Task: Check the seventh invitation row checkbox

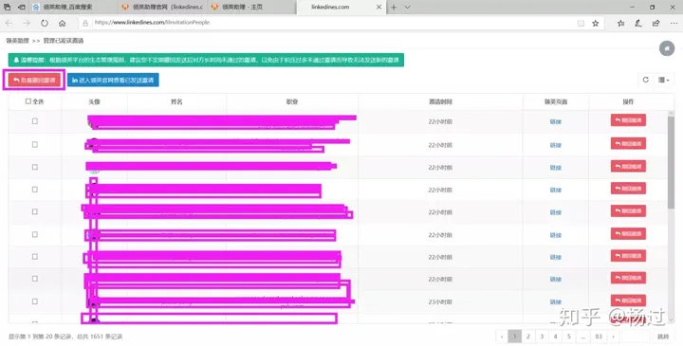Action: click(x=35, y=257)
